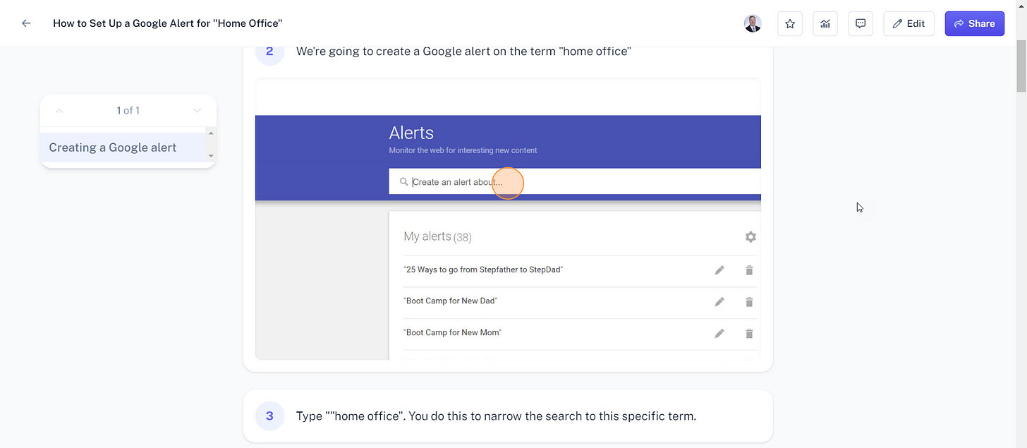Click "Create an alert about..." search field
The image size is (1027, 448).
click(575, 182)
